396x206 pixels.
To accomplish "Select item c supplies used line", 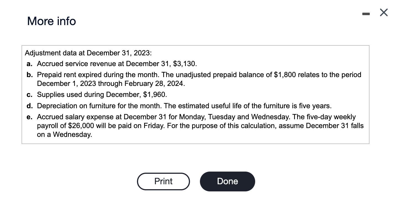I will pyautogui.click(x=97, y=94).
